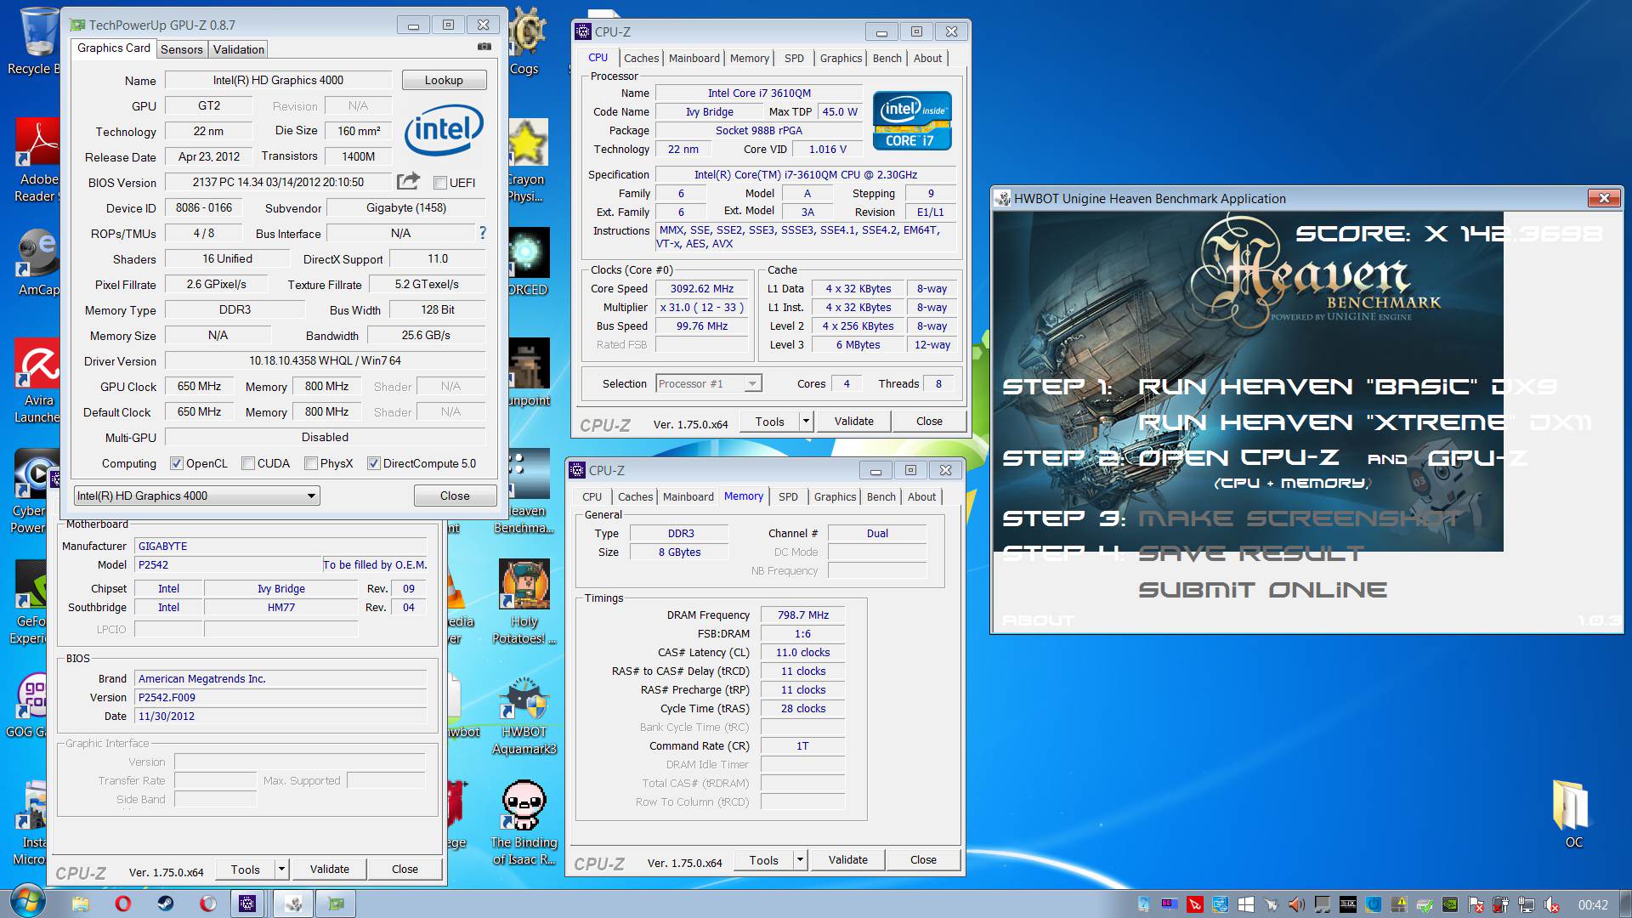Screen dimensions: 1632x918
Task: Toggle the OpenCL checkbox
Action: (177, 463)
